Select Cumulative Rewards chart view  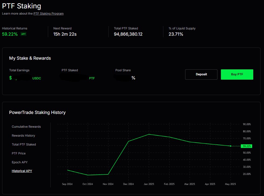[26, 127]
